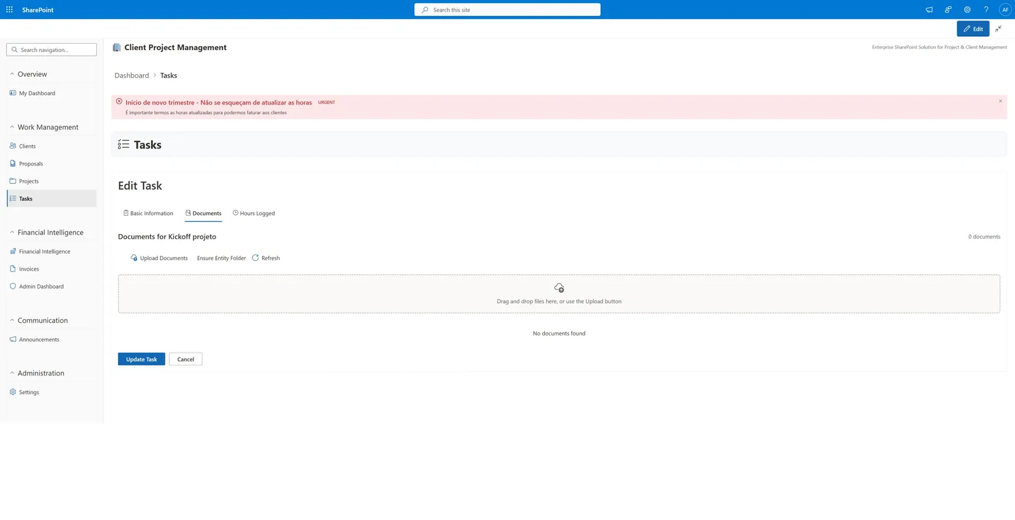This screenshot has width=1015, height=520.
Task: Click the Search navigation input field
Action: click(x=51, y=49)
